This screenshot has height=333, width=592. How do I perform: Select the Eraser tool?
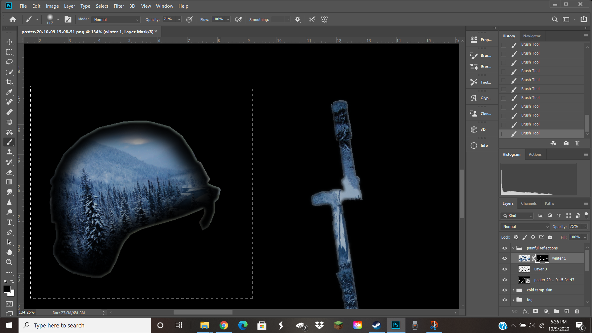(9, 172)
